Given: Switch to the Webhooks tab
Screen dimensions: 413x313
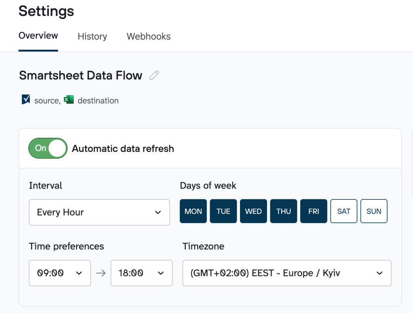Looking at the screenshot, I should click(x=148, y=36).
